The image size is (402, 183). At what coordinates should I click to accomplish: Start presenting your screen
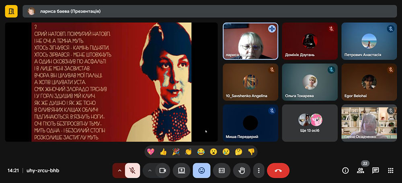[181, 170]
